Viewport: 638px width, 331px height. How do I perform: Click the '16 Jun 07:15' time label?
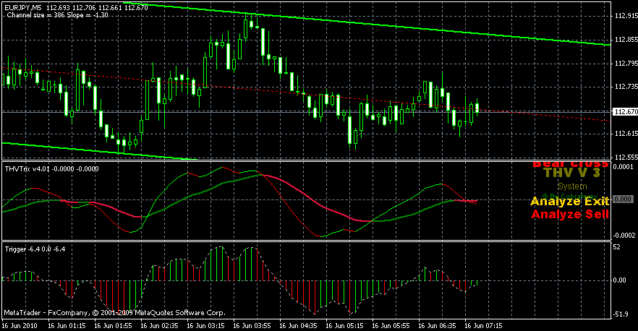484,326
